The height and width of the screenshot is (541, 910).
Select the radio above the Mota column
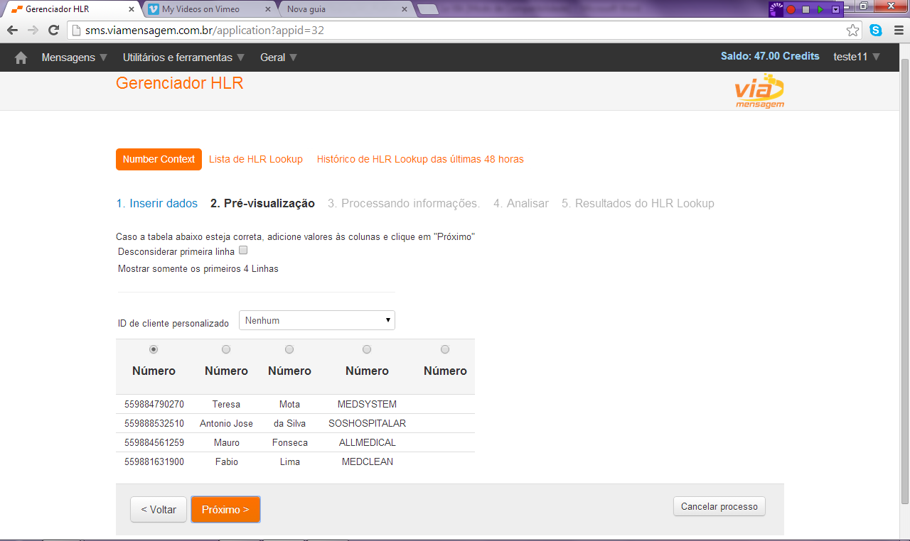[x=289, y=349]
